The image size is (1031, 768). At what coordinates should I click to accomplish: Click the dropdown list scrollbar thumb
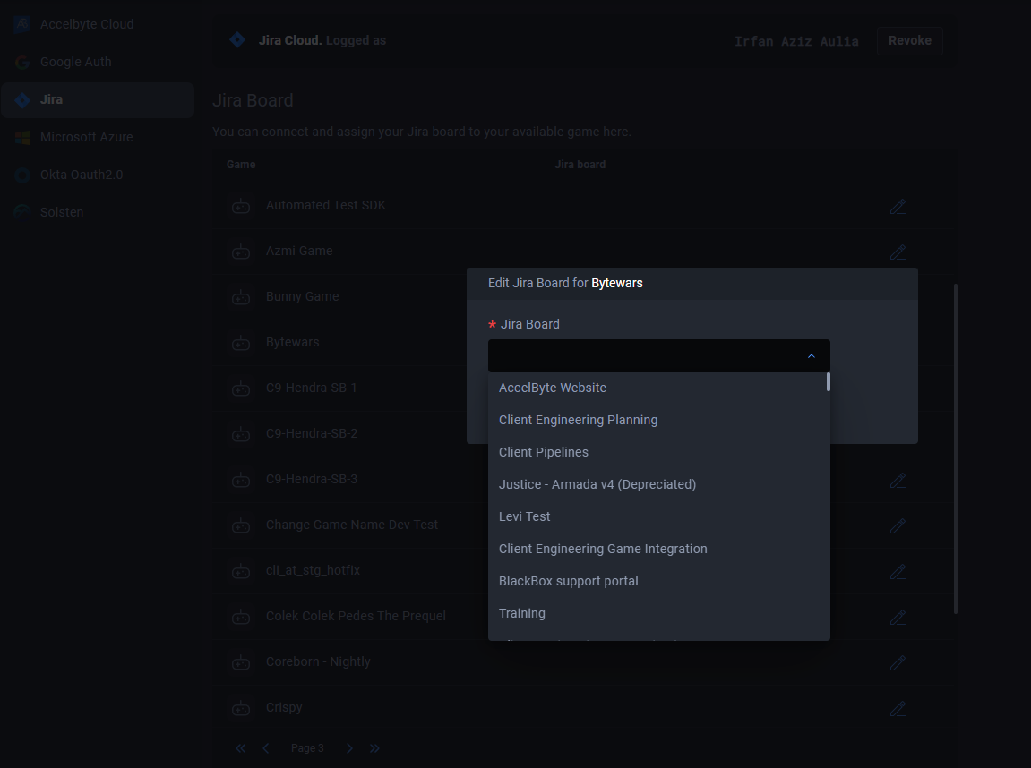point(828,382)
